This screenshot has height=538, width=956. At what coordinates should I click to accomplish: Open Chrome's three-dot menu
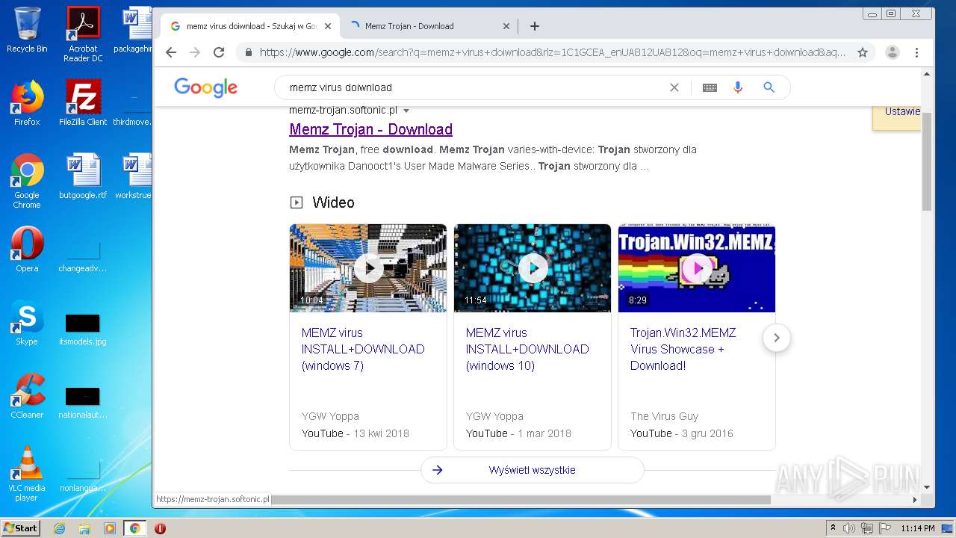pyautogui.click(x=916, y=52)
